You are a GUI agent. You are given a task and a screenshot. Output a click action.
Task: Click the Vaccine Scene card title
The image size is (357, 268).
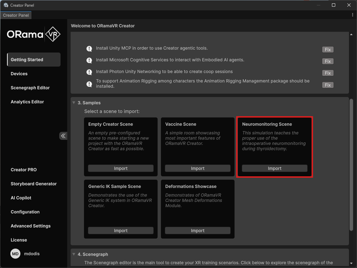click(x=181, y=124)
